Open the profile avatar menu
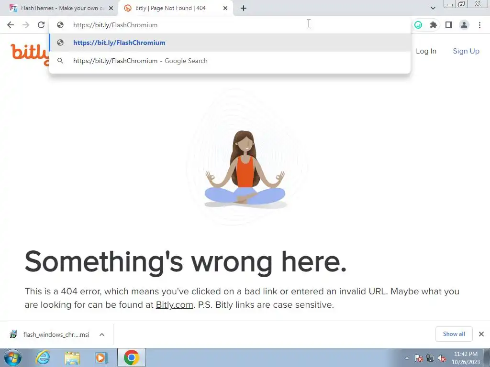 point(464,25)
